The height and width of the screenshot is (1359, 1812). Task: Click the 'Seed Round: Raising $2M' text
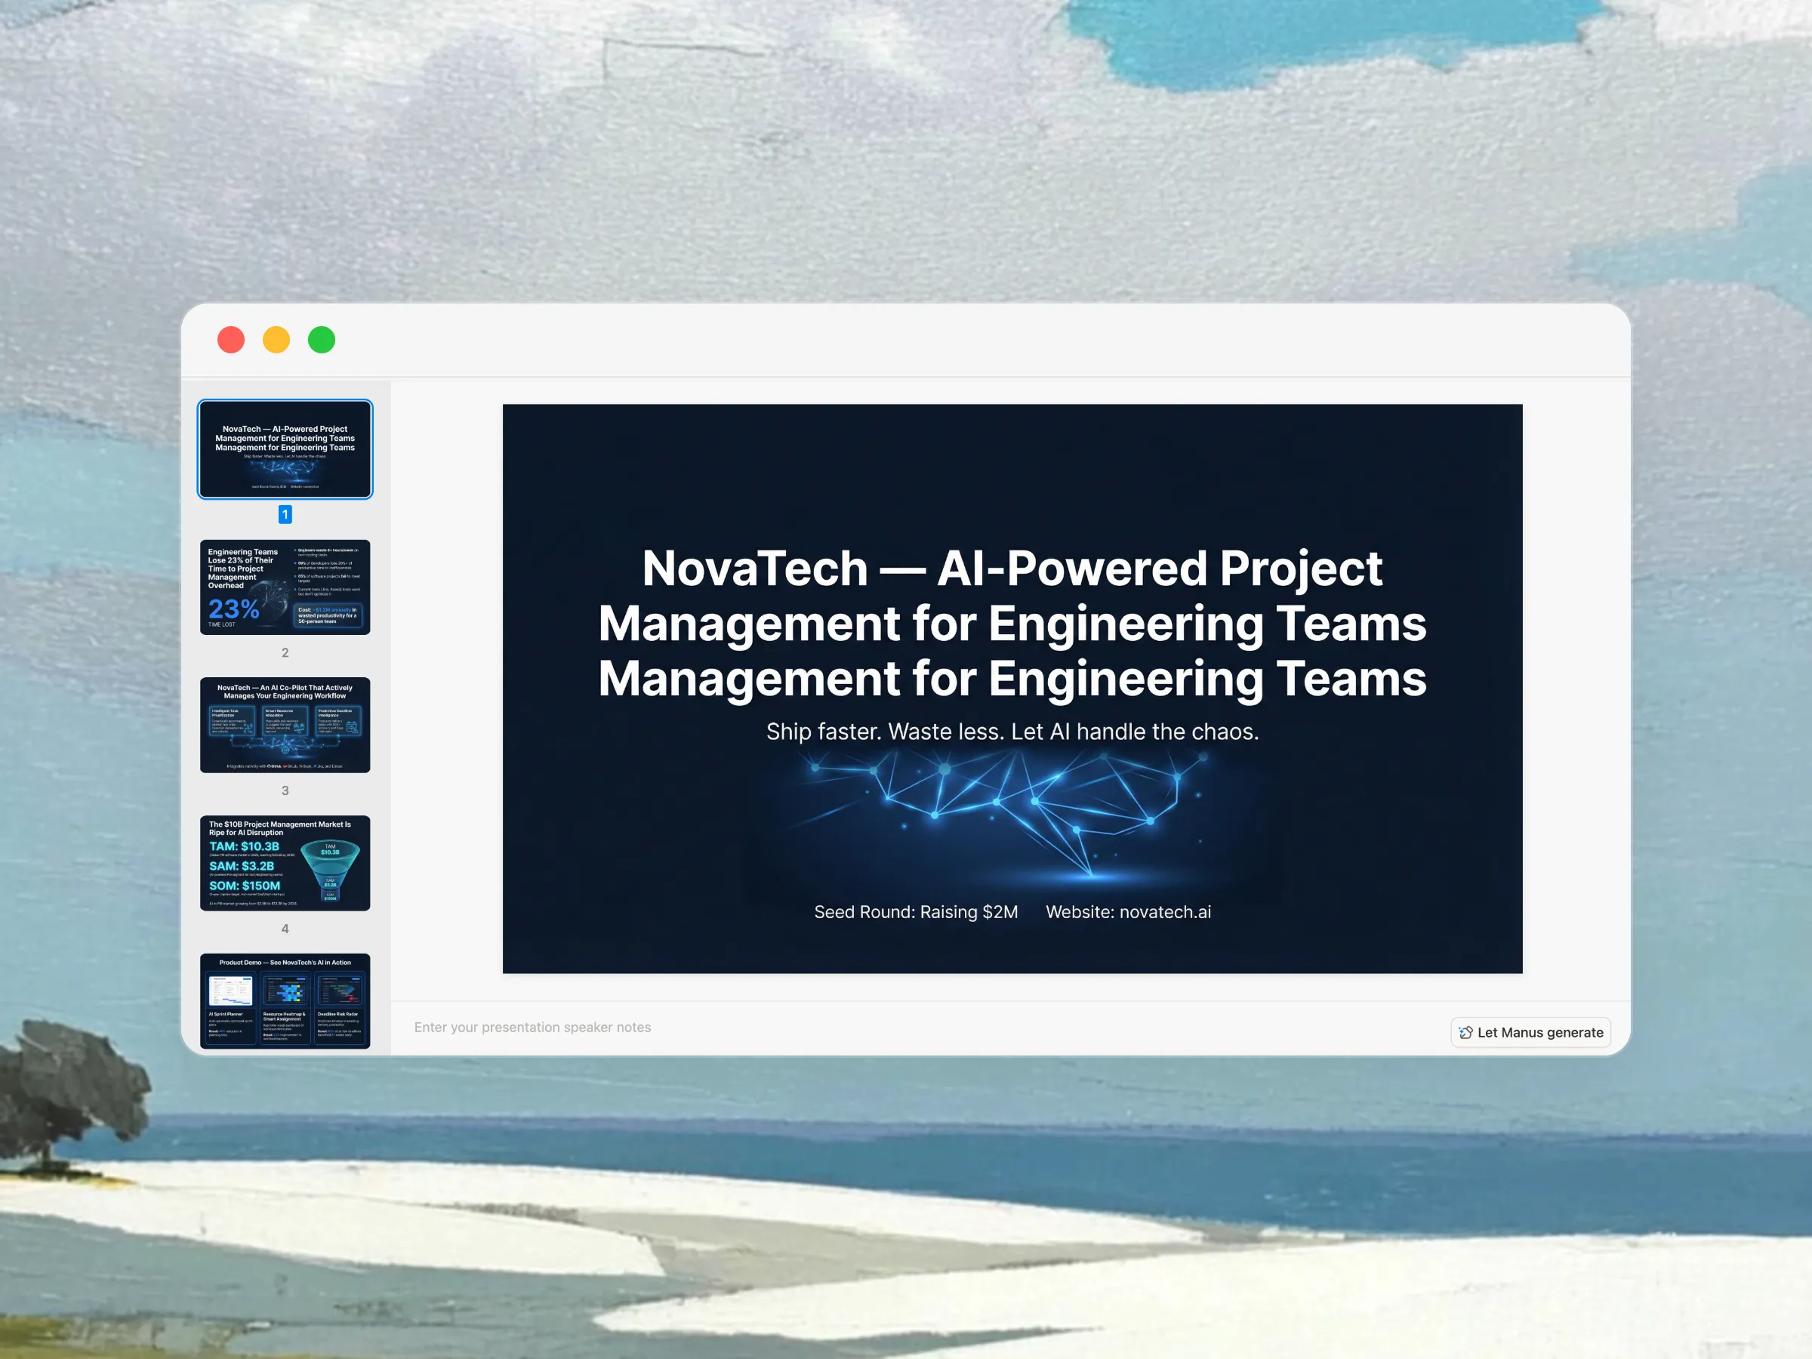coord(915,912)
